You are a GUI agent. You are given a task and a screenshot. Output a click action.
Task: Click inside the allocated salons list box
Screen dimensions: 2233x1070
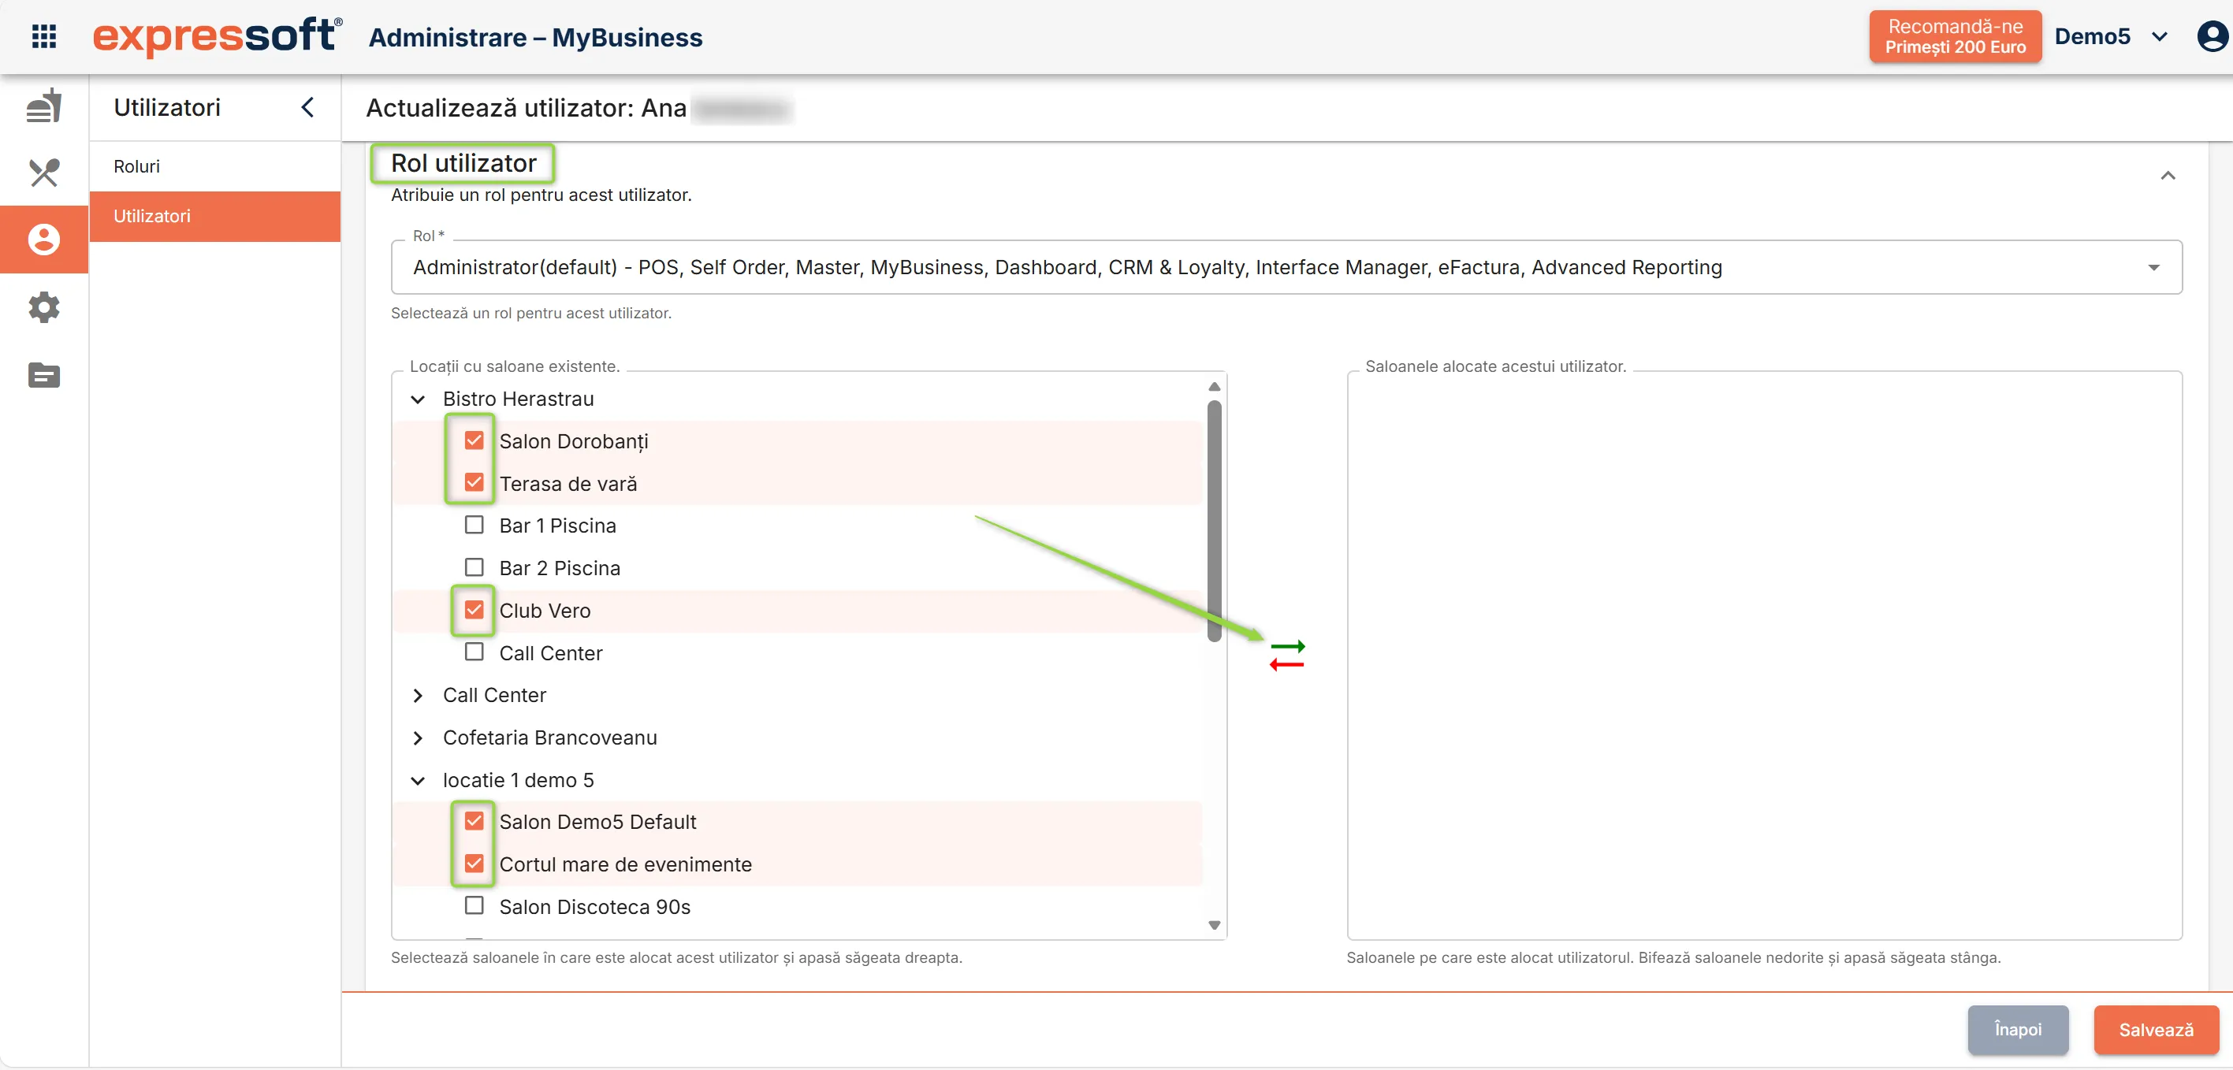1764,656
